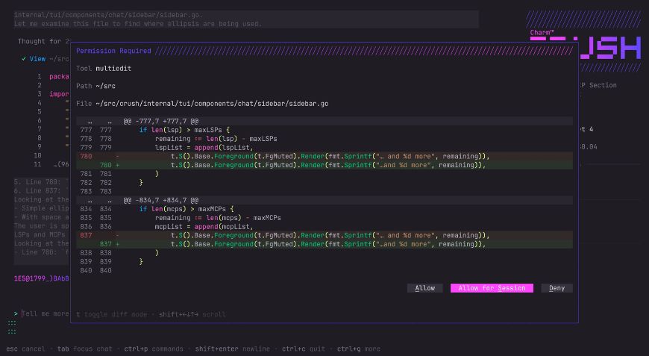Click 'if len(lsp) > maxLSPs {' line

tap(184, 130)
